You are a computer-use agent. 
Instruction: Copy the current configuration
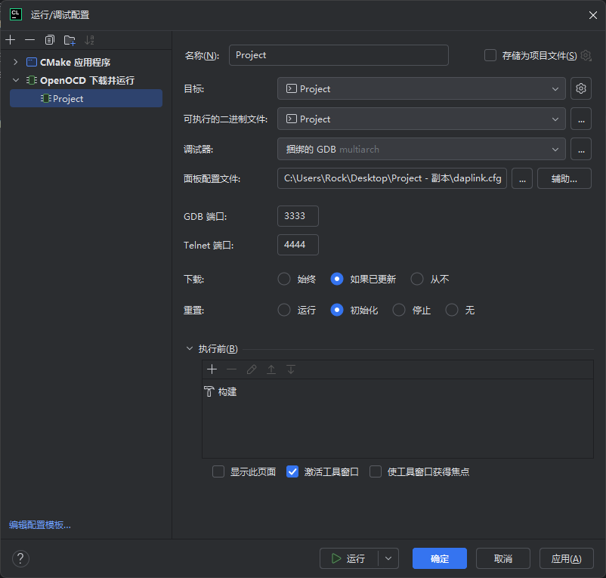pyautogui.click(x=49, y=39)
